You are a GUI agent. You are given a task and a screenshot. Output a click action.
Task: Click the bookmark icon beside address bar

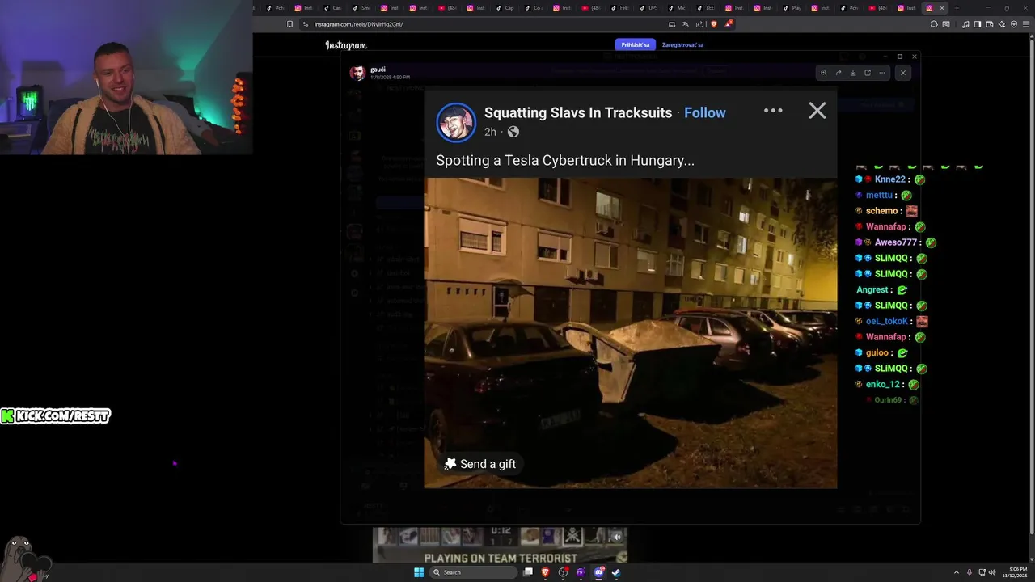tap(289, 24)
